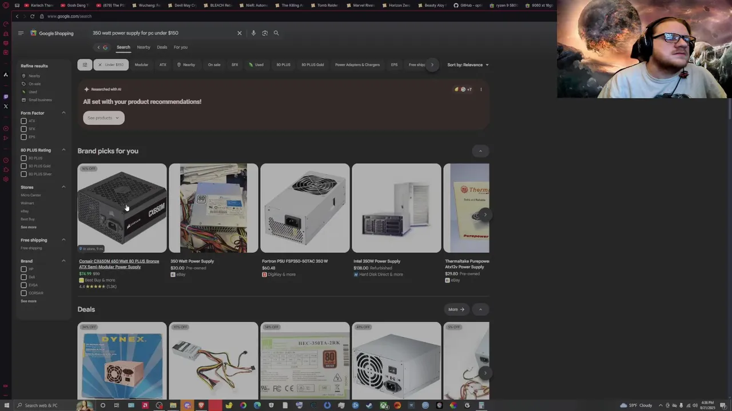
Task: Collapse the Form Factor filter section
Action: tap(63, 113)
